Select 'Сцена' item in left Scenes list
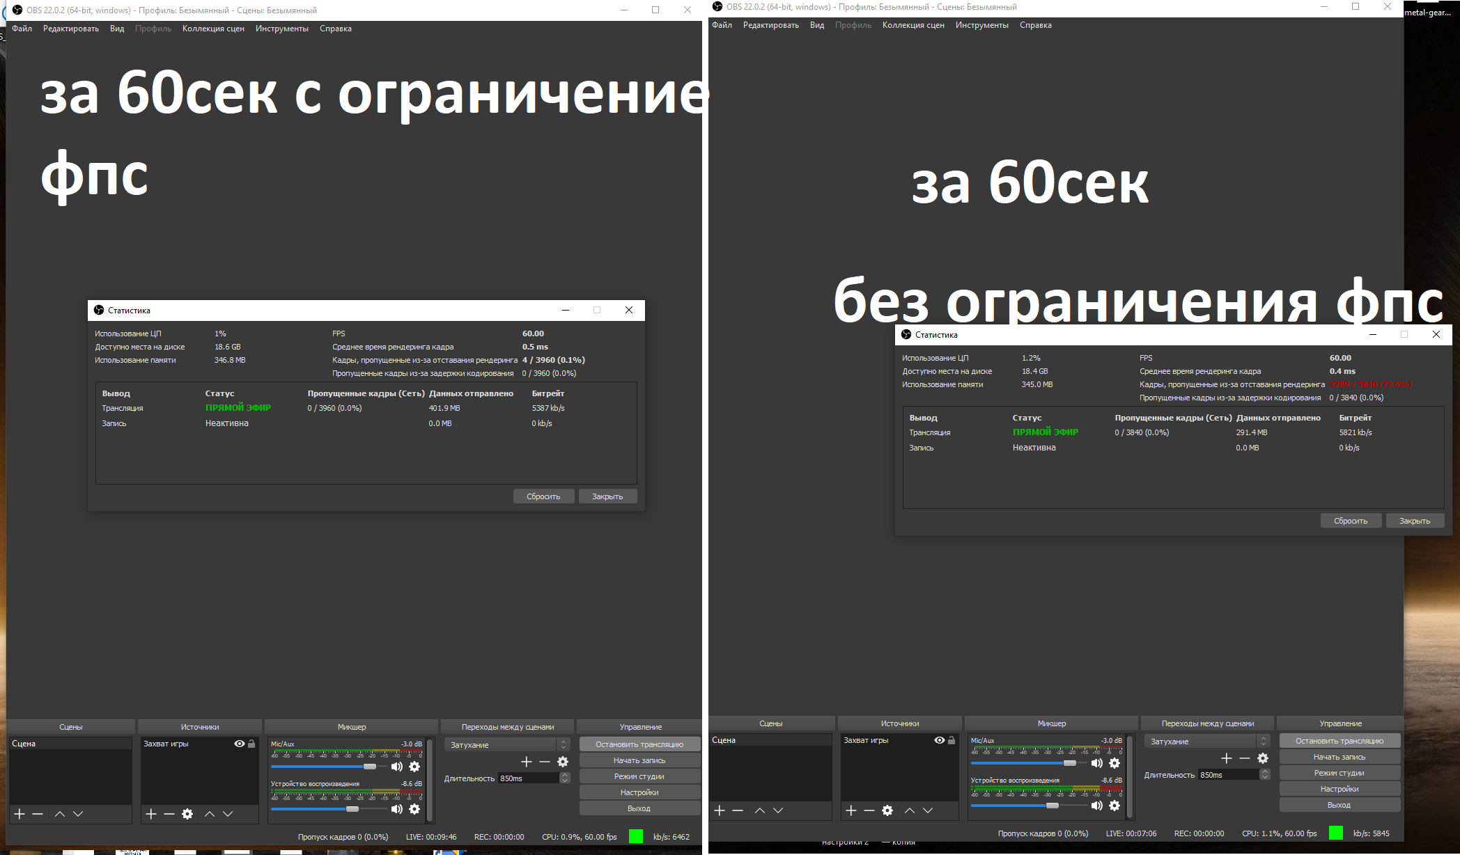The image size is (1460, 855). [x=70, y=744]
